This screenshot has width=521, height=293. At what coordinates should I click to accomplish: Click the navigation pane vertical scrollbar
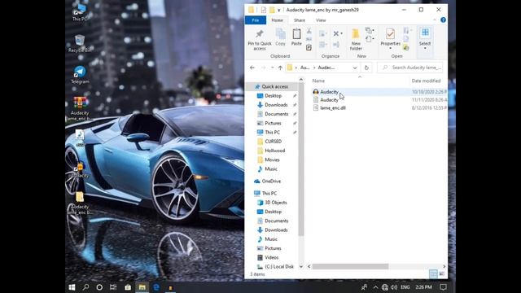pyautogui.click(x=301, y=160)
